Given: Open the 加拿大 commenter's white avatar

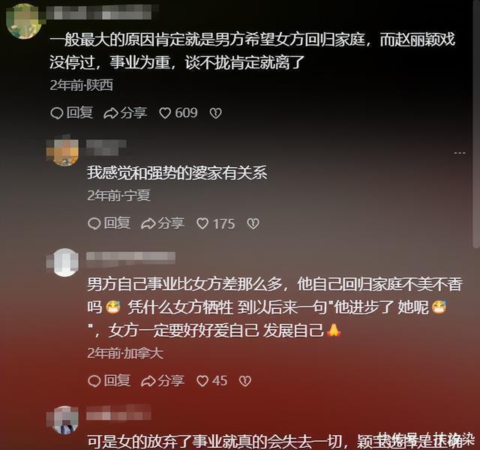Looking at the screenshot, I should (65, 262).
